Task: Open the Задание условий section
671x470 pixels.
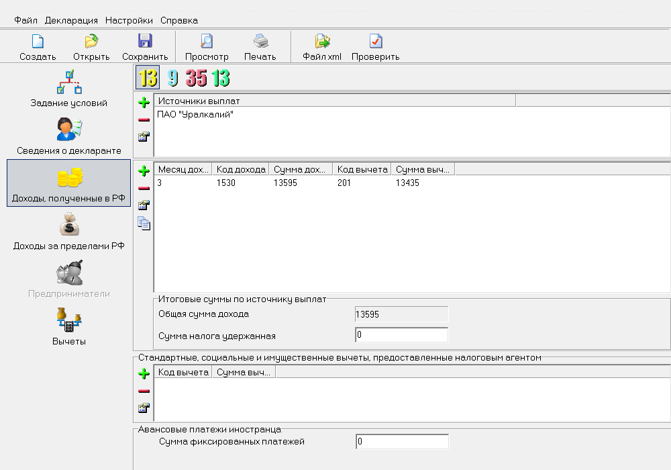Action: [69, 89]
